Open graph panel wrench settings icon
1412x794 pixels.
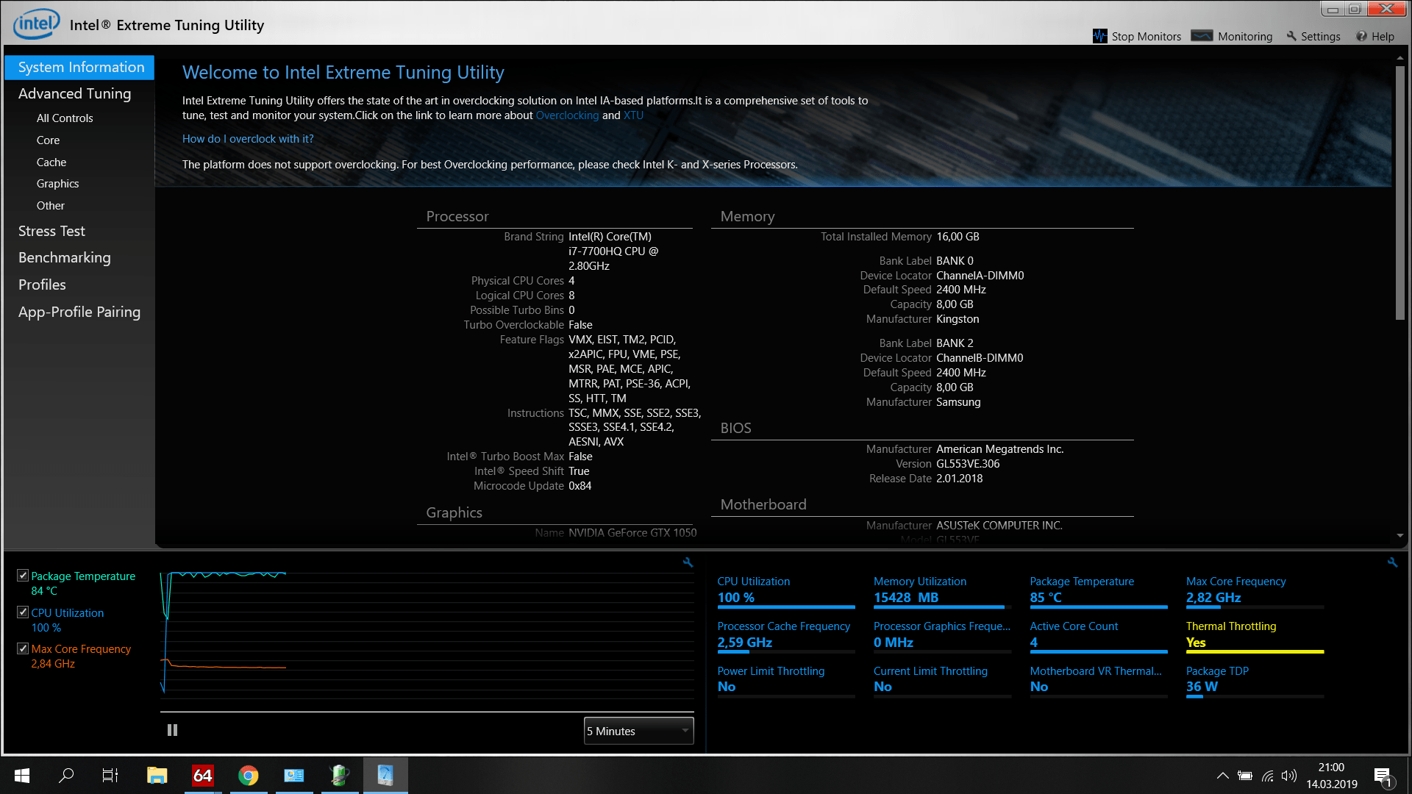(688, 562)
